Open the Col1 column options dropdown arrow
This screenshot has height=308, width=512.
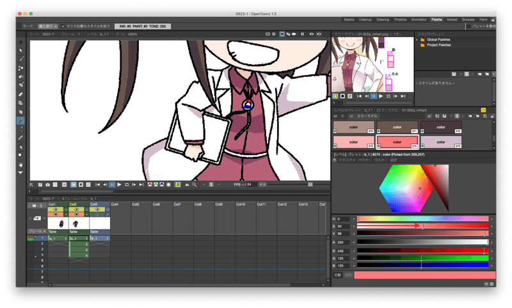(x=66, y=215)
